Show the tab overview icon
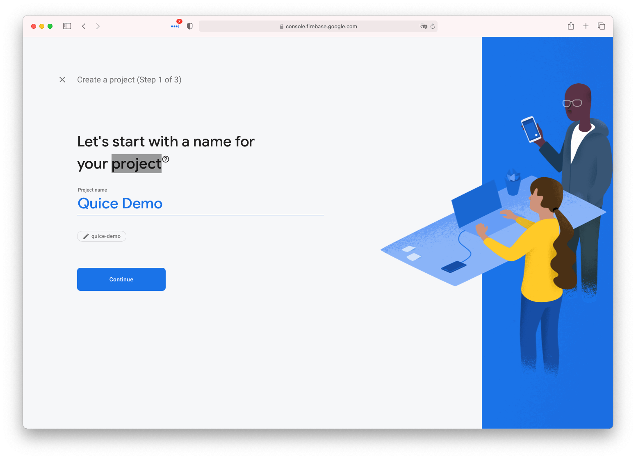 (x=602, y=26)
